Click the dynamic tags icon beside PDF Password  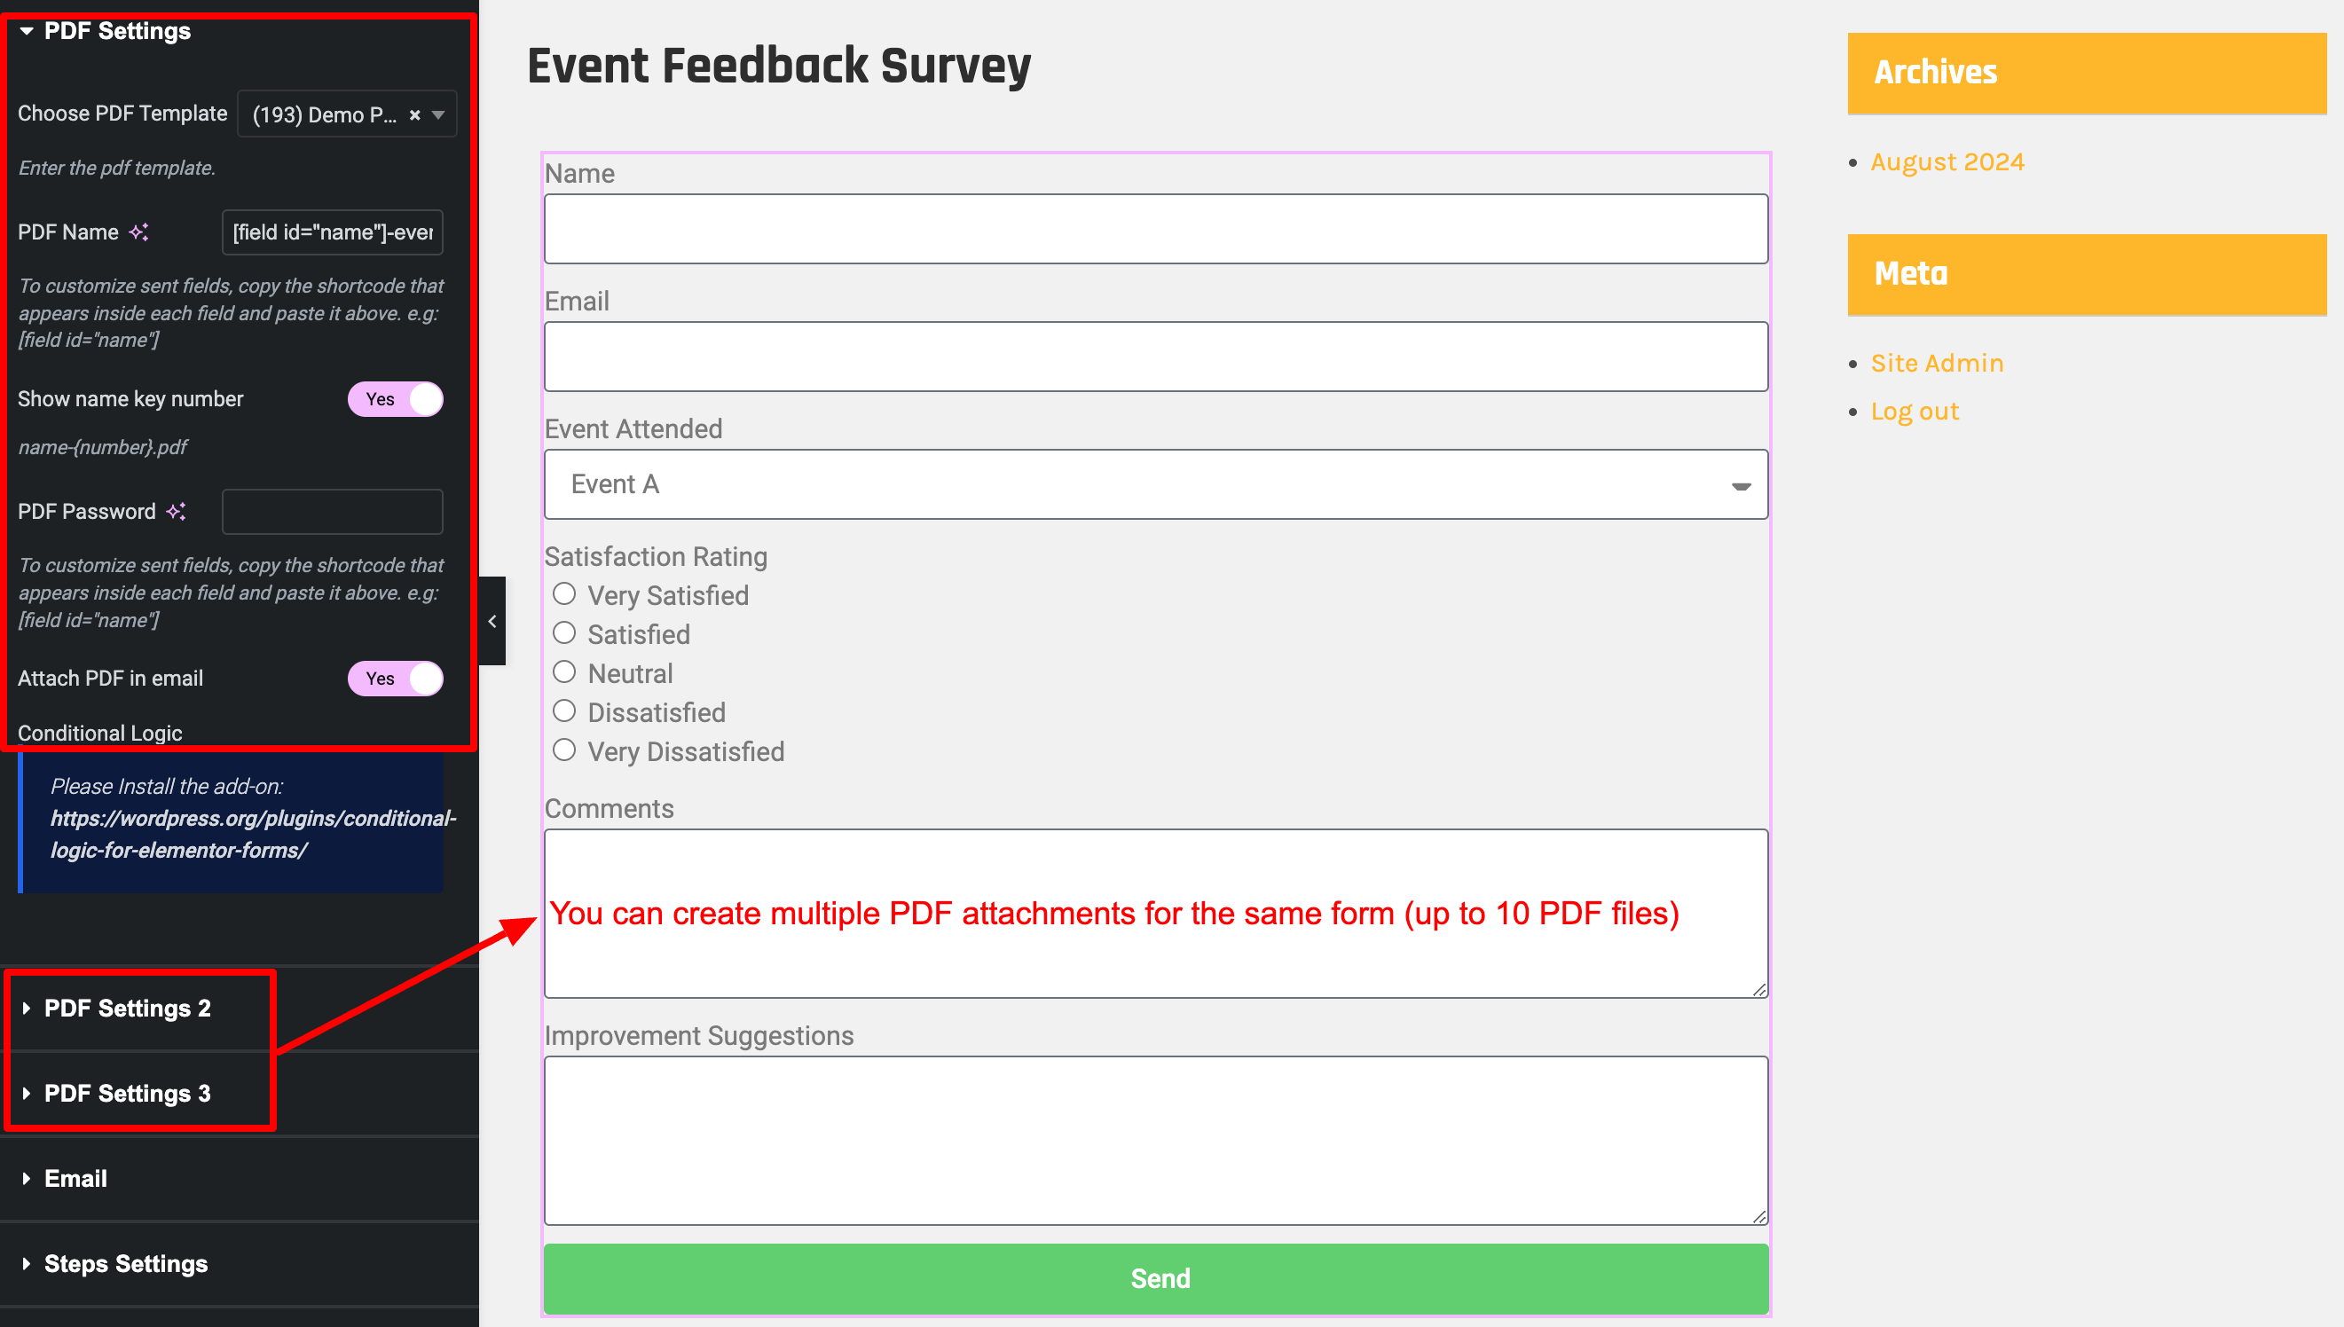[x=176, y=511]
